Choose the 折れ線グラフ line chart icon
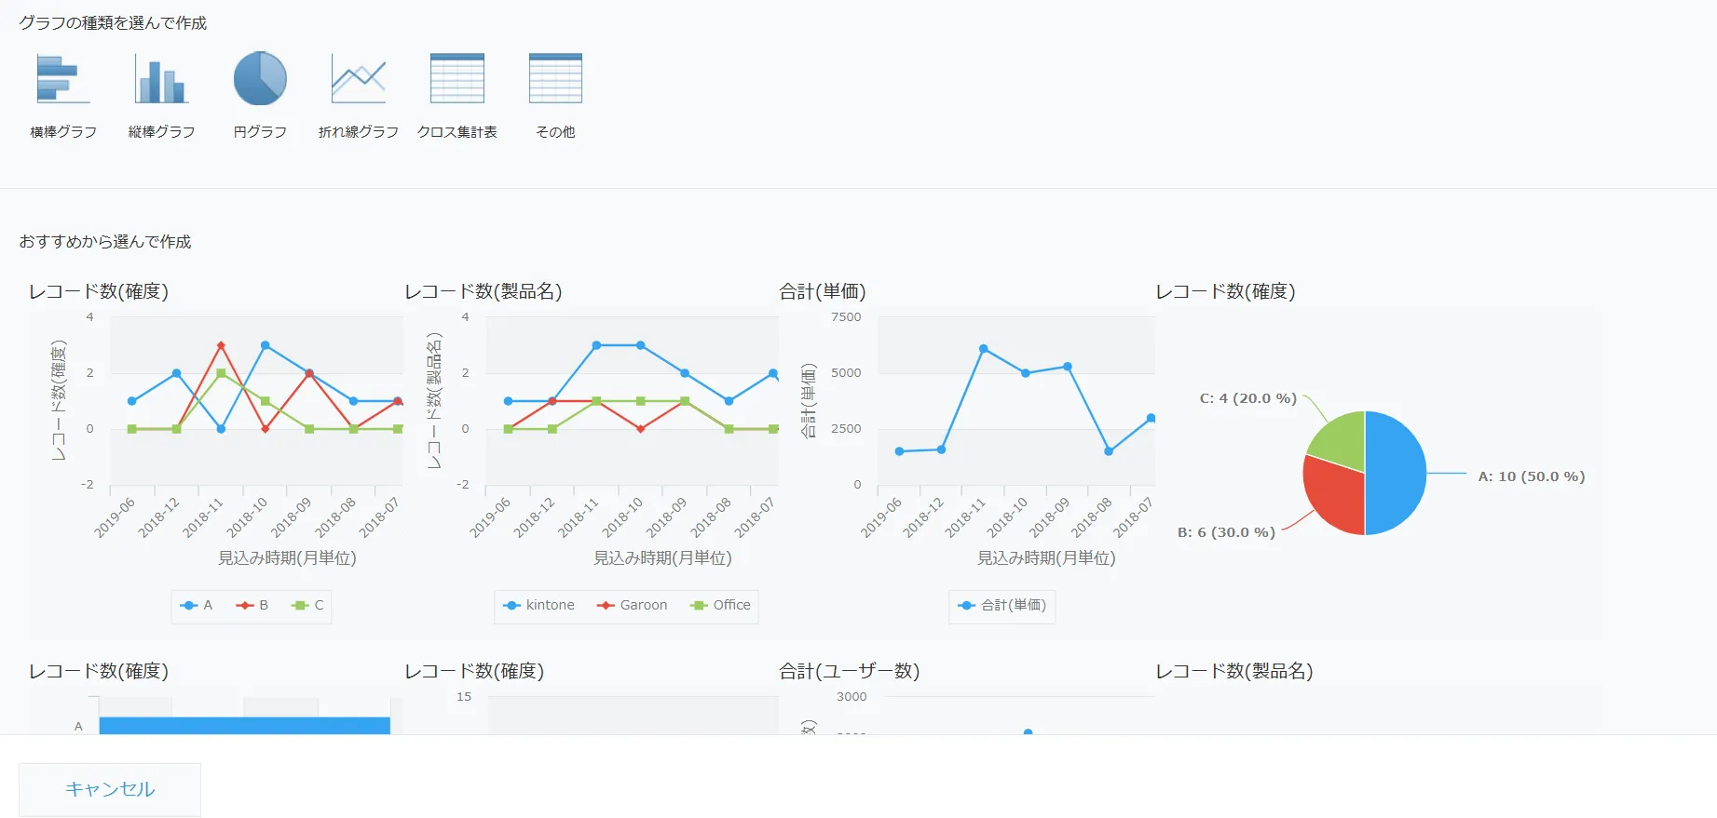The width and height of the screenshot is (1717, 818). [x=359, y=78]
